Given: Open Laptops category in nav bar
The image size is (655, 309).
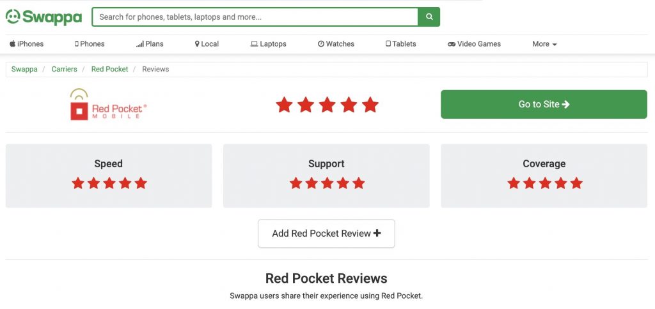Looking at the screenshot, I should tap(268, 44).
